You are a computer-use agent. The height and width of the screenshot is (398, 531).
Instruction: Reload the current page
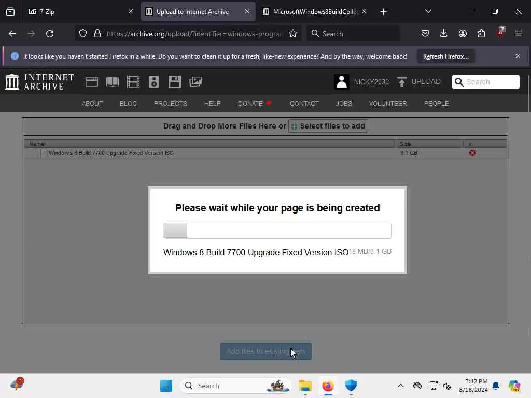50,34
